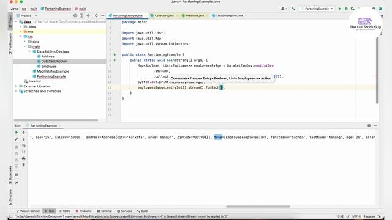Click the Project tree horizontal scrollbar
The height and width of the screenshot is (220, 392).
[x=56, y=120]
